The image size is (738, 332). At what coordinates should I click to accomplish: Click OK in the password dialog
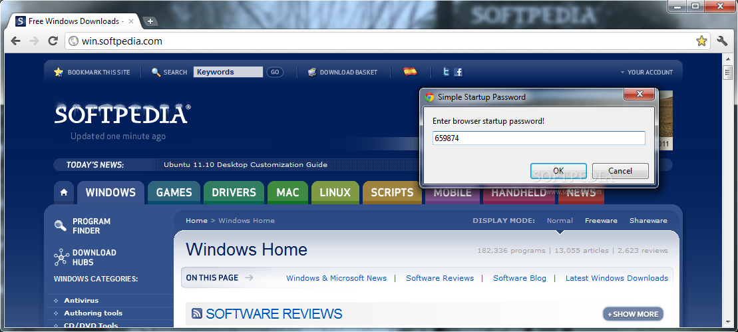(558, 171)
